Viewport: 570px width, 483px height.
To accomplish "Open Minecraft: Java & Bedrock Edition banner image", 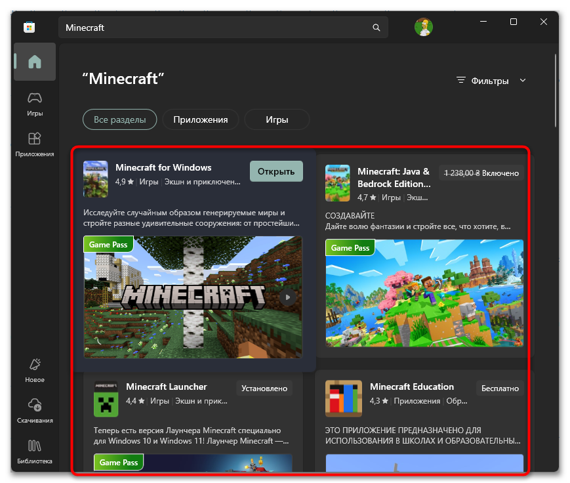I will click(x=424, y=293).
